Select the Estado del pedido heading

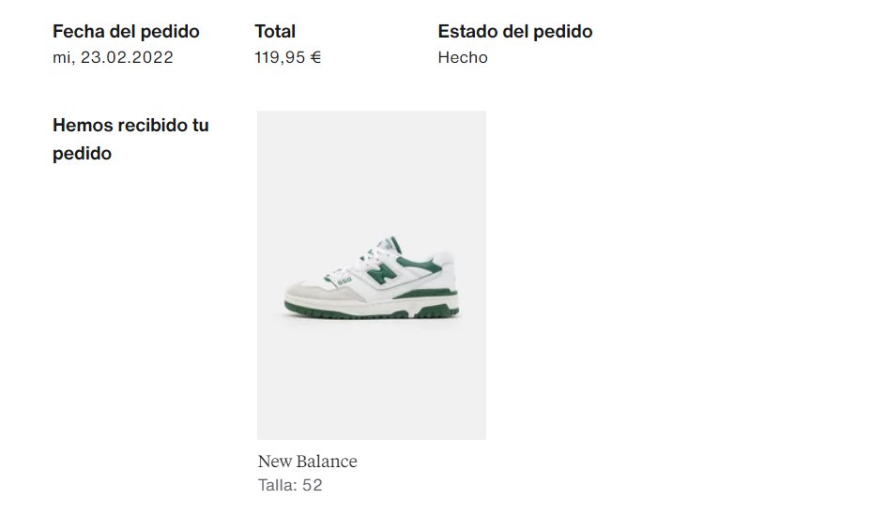pyautogui.click(x=514, y=31)
